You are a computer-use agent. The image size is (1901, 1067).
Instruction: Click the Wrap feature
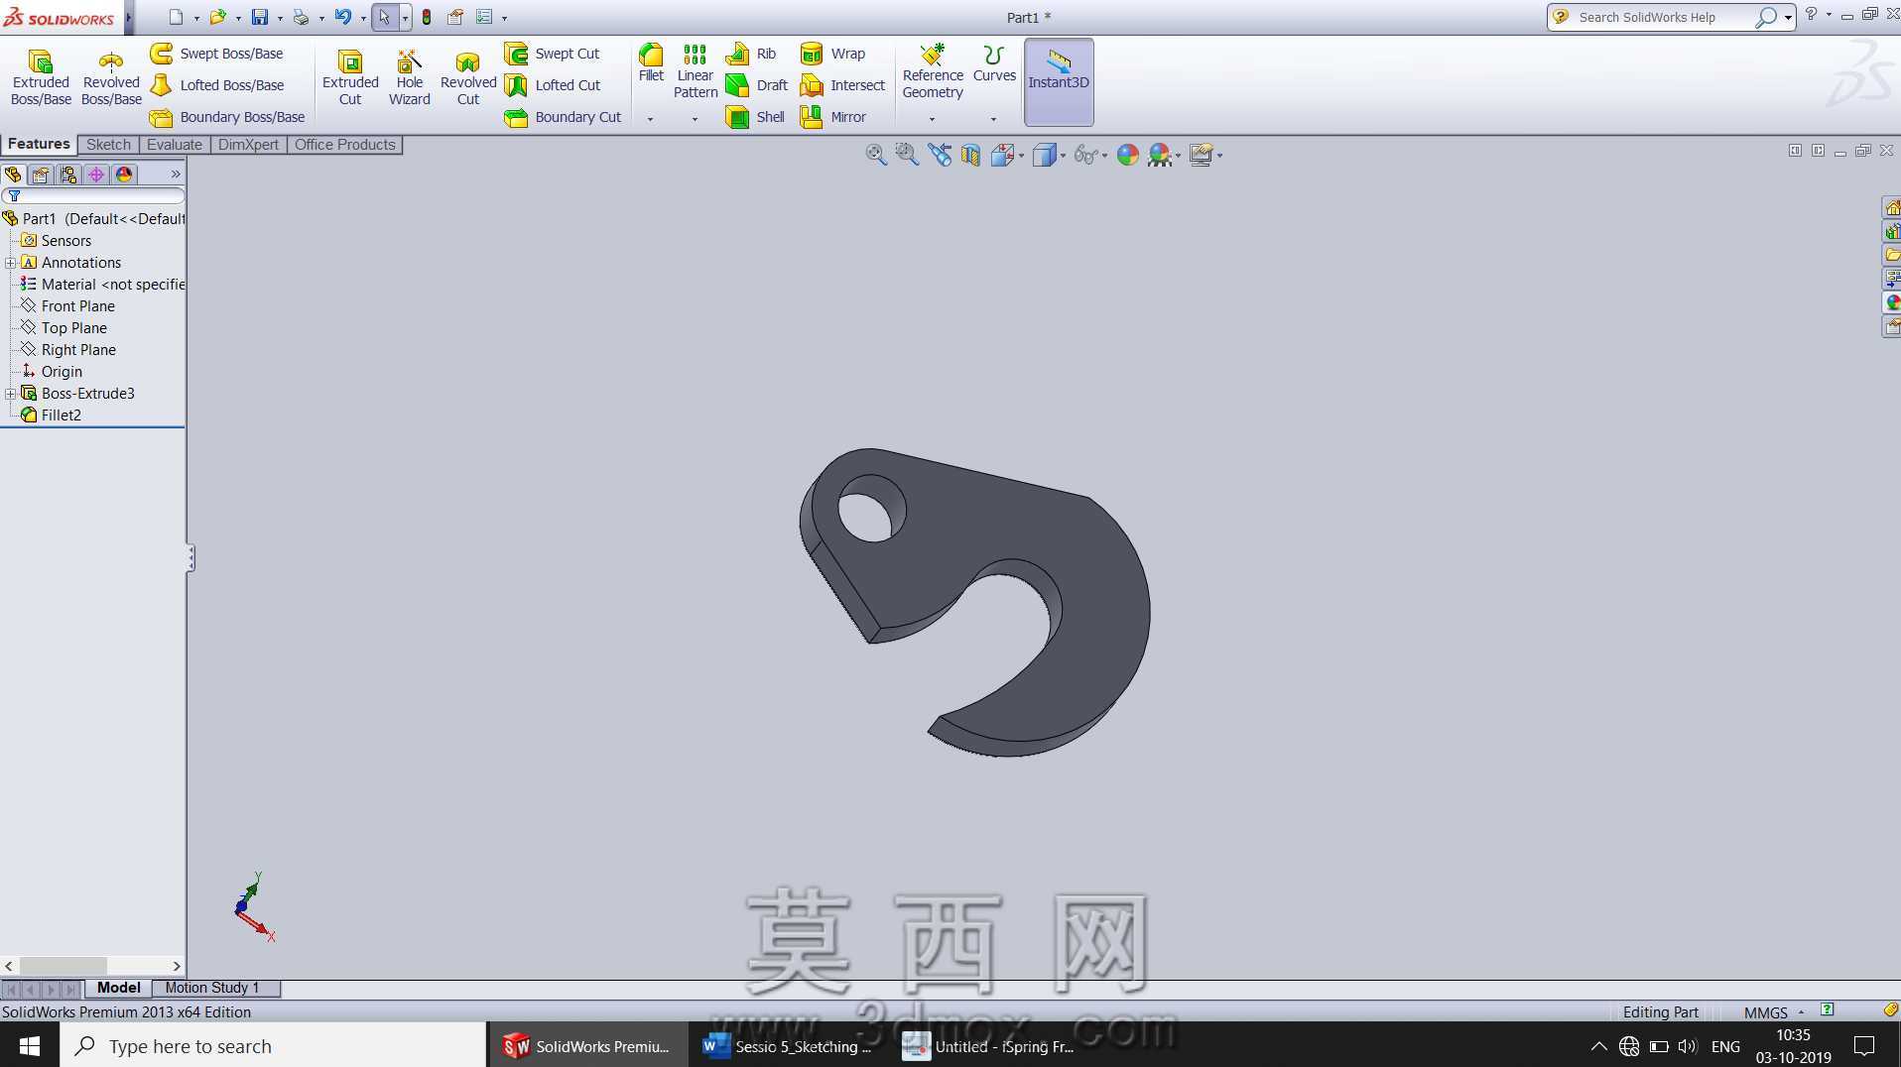(x=832, y=54)
